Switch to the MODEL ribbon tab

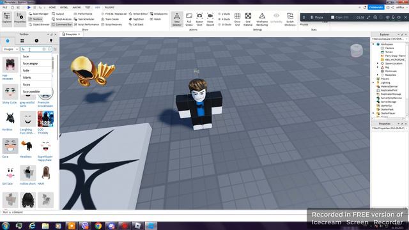click(64, 7)
